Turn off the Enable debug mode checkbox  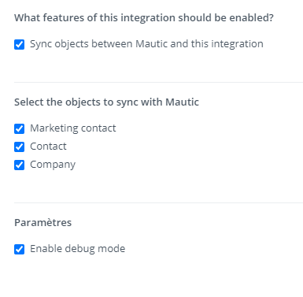(19, 249)
